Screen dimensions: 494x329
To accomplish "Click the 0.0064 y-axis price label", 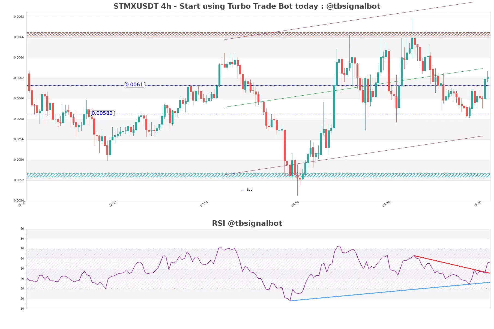I will [x=19, y=58].
